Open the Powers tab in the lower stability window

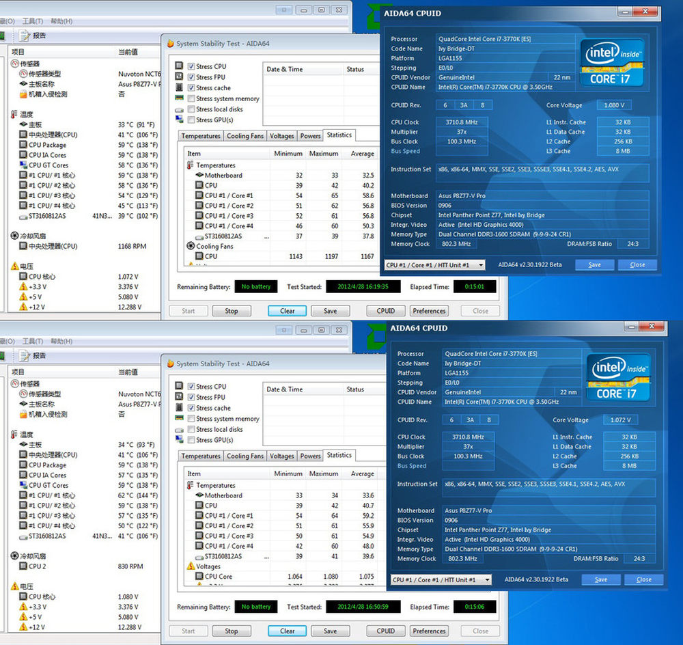[310, 456]
